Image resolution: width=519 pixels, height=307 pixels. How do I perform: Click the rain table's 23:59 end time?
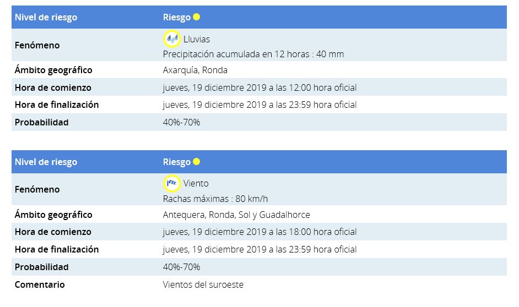pyautogui.click(x=259, y=105)
